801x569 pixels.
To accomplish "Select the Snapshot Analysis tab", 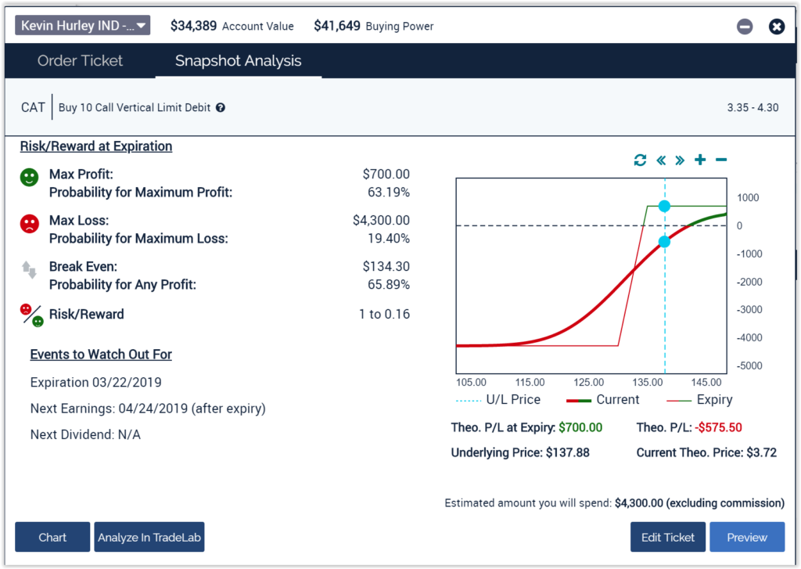I will point(238,61).
